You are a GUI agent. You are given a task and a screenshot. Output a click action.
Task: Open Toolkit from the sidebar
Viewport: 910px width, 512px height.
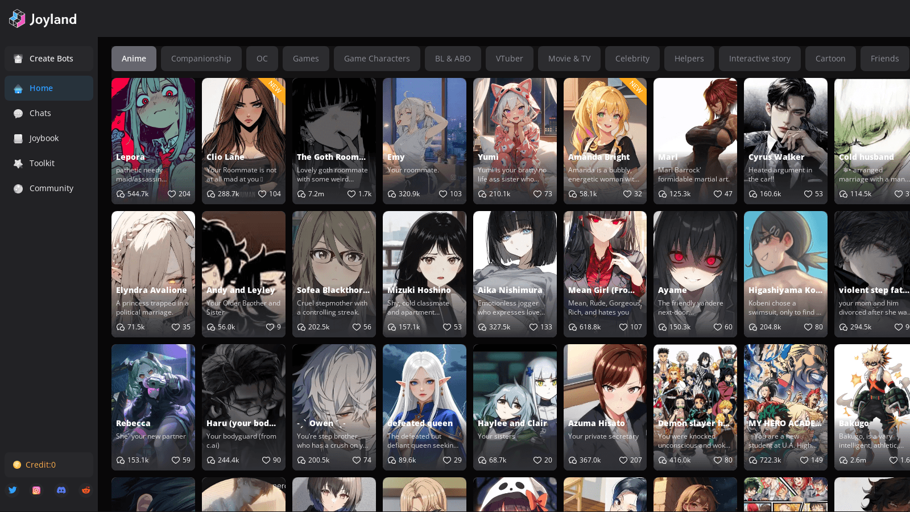pos(49,163)
